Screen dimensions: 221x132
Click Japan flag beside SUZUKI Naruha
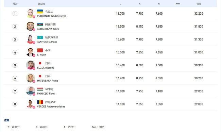[40, 63]
